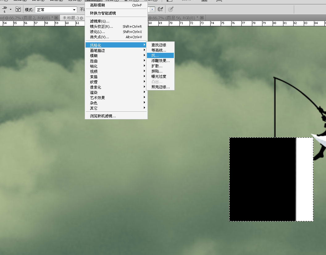Viewport: 326px width, 255px height.
Task: Choose 浏览联机滤镜... at menu bottom
Action: point(116,116)
